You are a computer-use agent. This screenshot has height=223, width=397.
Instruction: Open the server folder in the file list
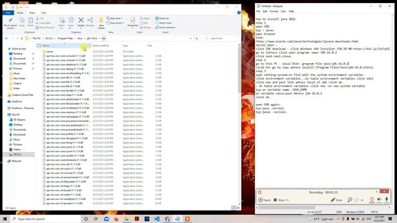(x=50, y=51)
